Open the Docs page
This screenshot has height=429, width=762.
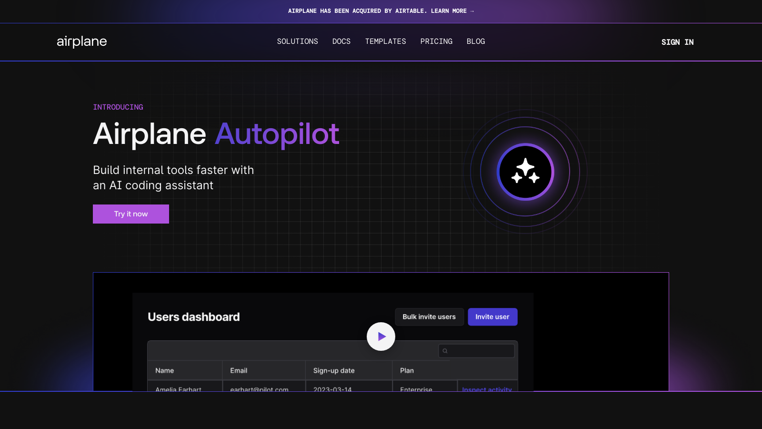click(x=341, y=41)
